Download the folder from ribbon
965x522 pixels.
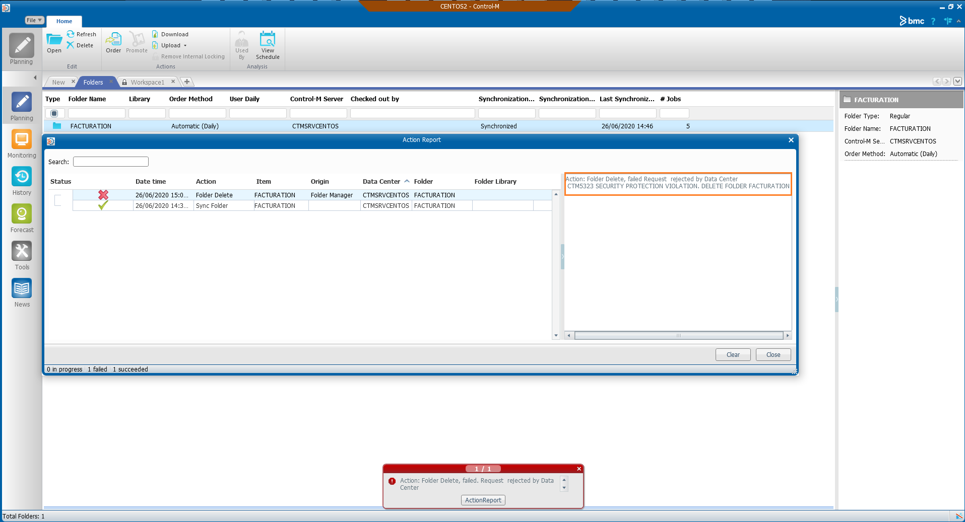[x=170, y=34]
